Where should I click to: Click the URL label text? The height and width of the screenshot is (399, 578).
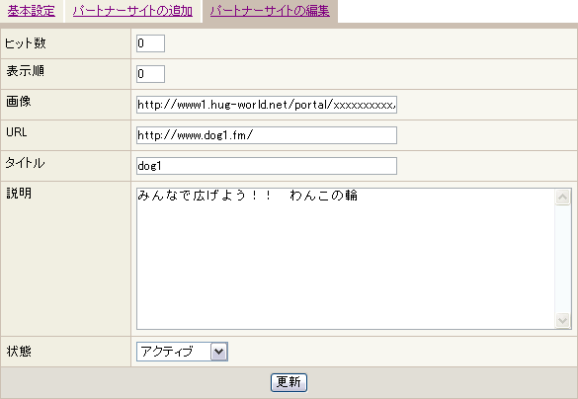[x=17, y=132]
